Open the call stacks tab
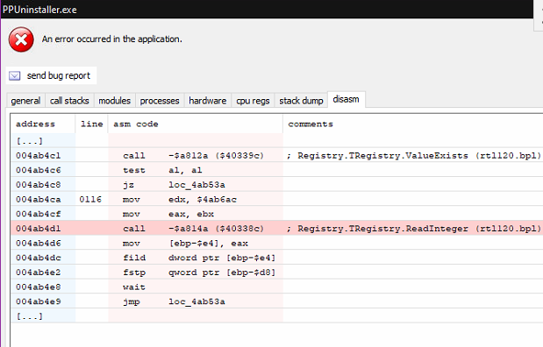The width and height of the screenshot is (543, 347). (x=69, y=101)
